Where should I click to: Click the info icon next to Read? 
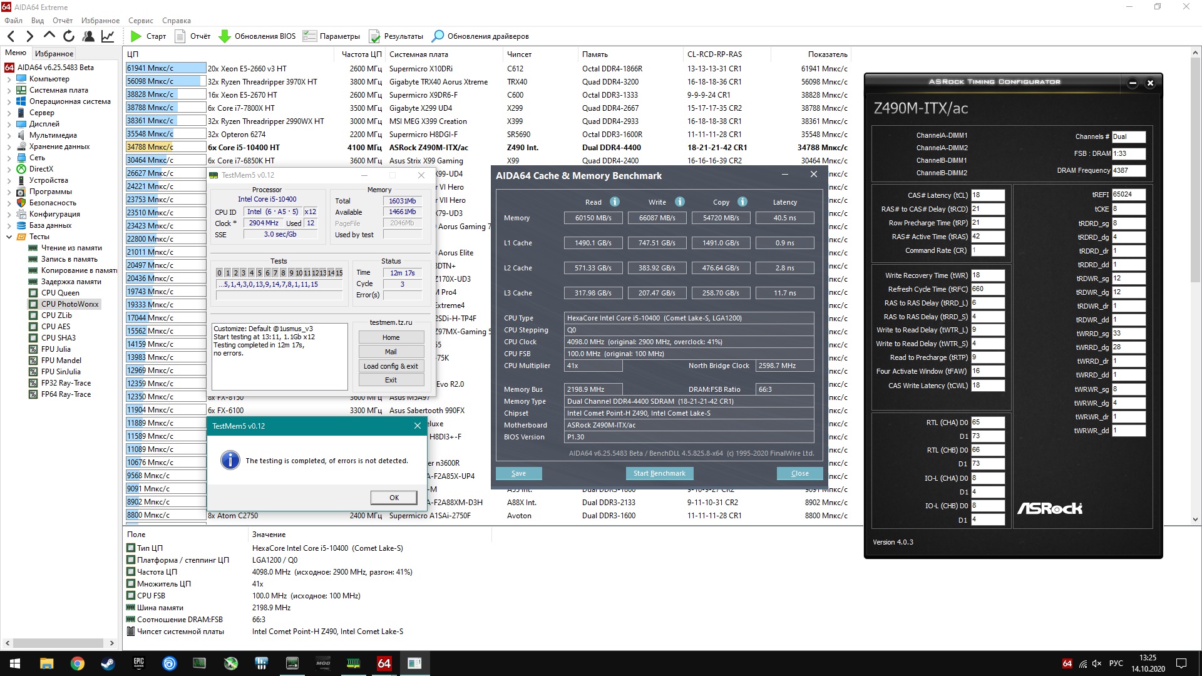[x=615, y=202]
